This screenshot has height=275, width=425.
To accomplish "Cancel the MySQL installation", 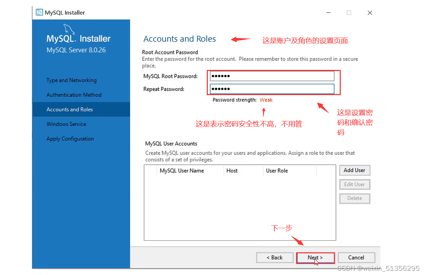I will point(356,257).
